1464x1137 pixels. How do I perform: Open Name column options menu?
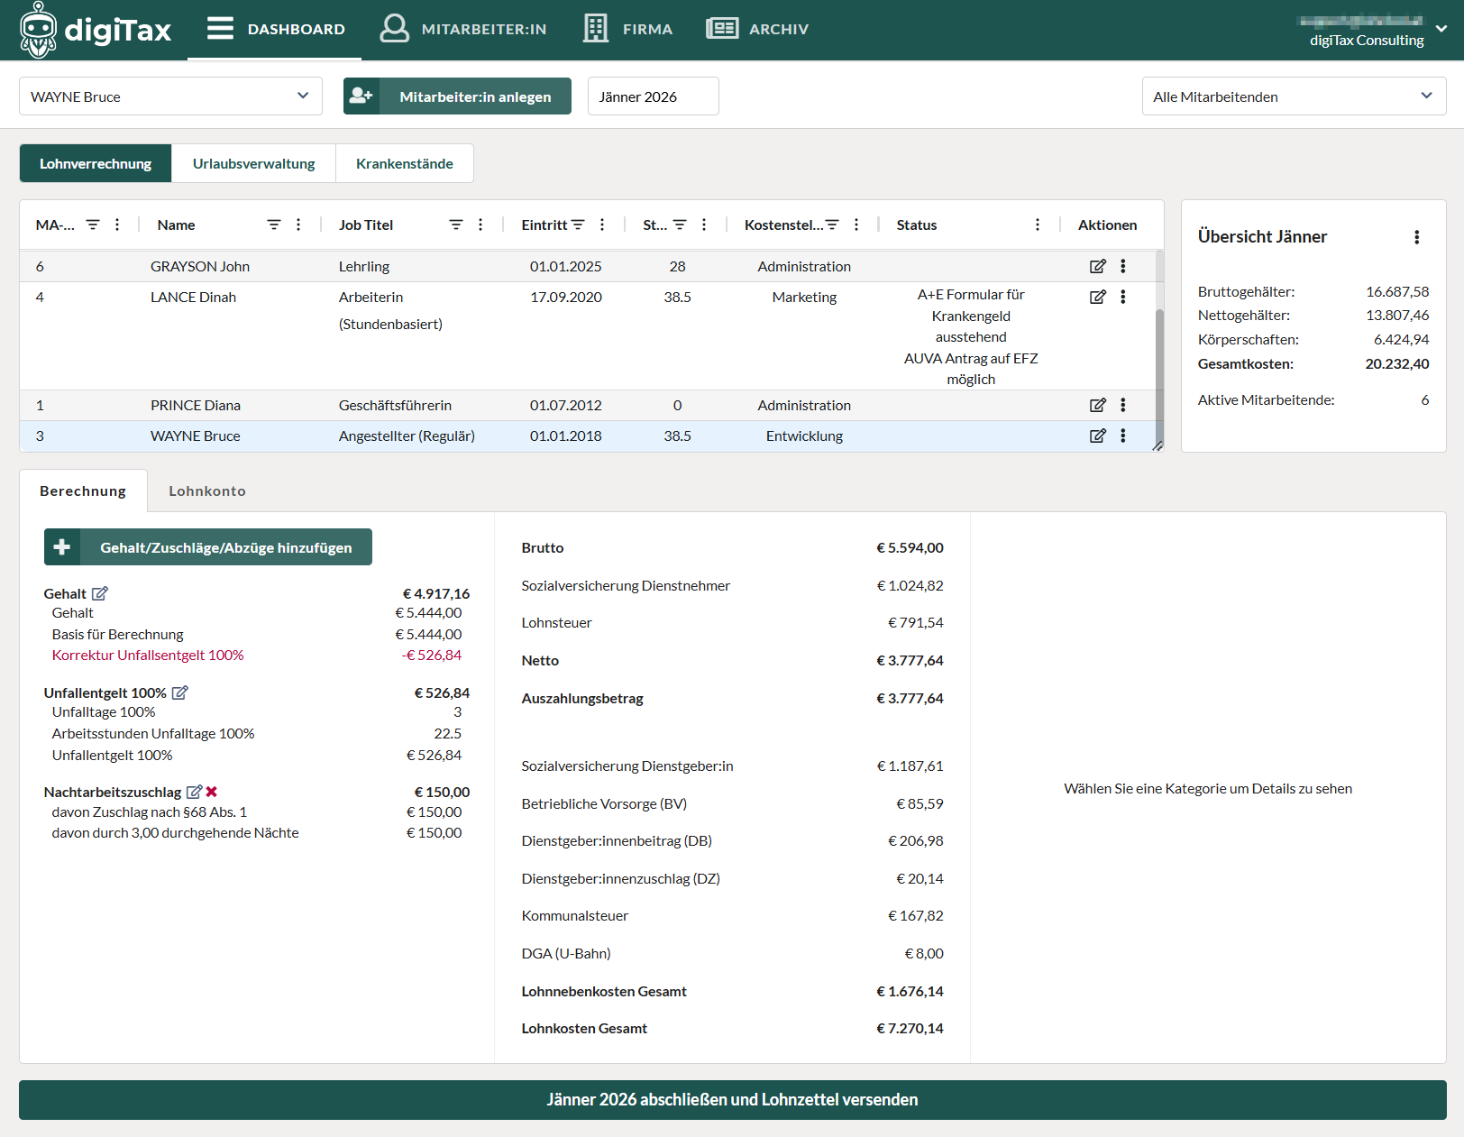298,225
